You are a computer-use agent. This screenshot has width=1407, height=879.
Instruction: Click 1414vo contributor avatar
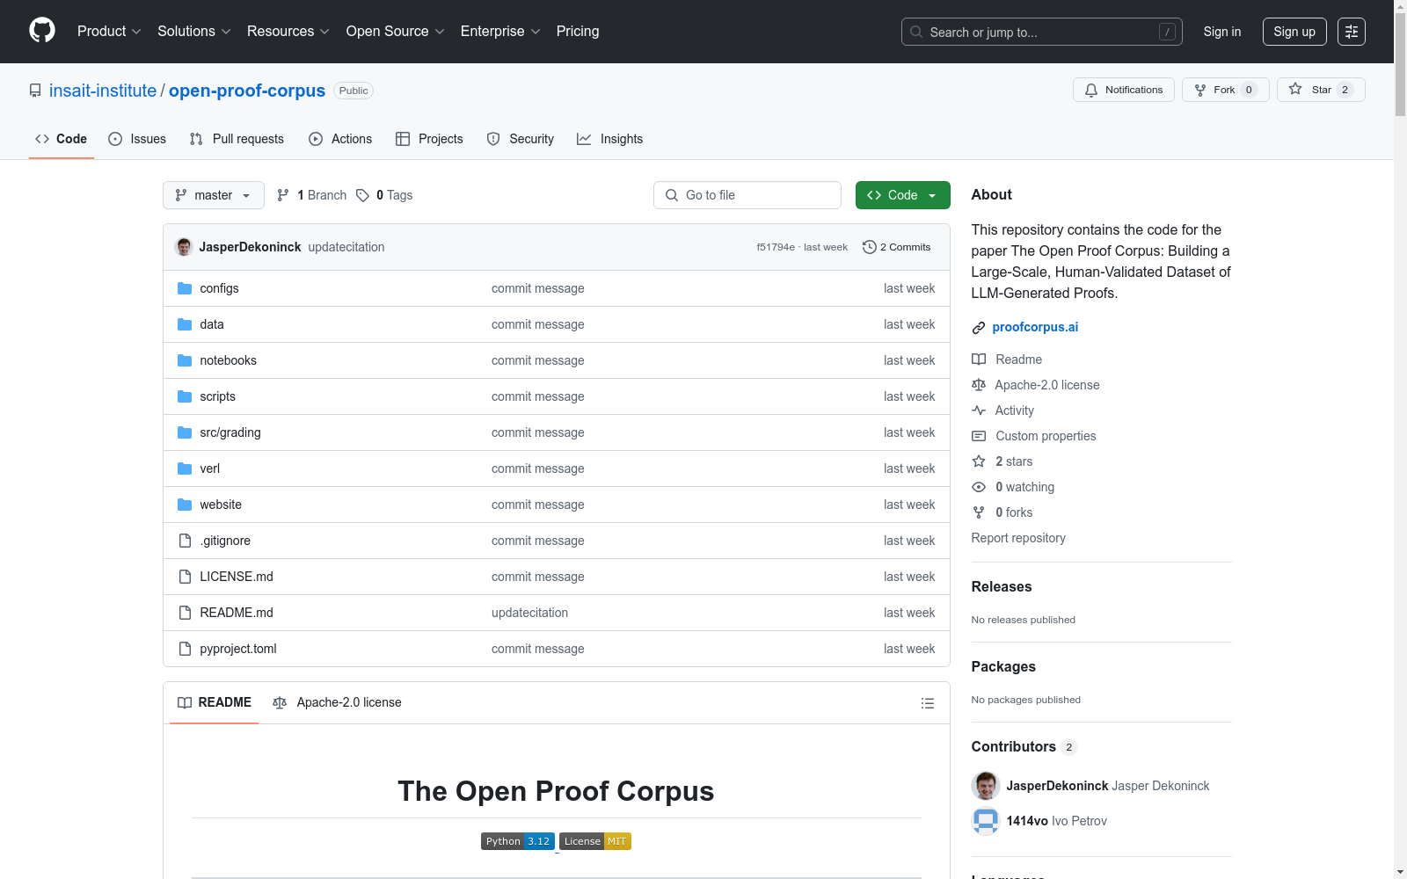click(986, 821)
